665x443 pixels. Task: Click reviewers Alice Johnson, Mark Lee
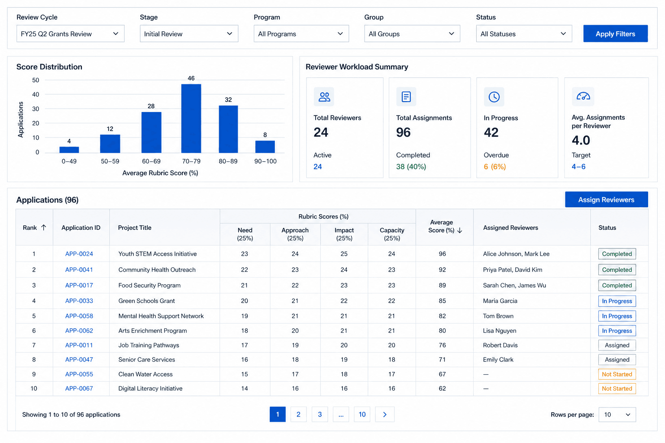(x=516, y=254)
